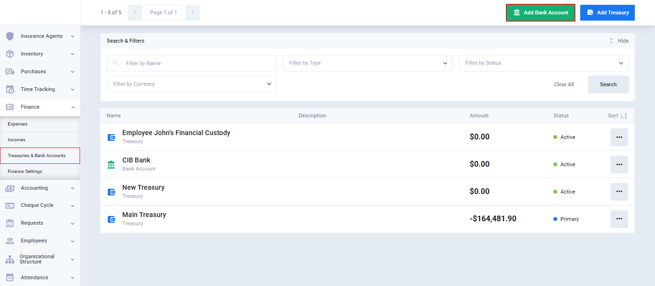The image size is (655, 286).
Task: Go to the next page with the right arrow
Action: 192,12
